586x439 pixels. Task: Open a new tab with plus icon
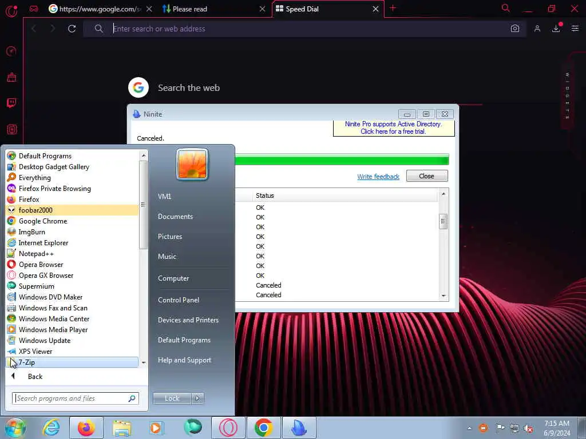[393, 8]
